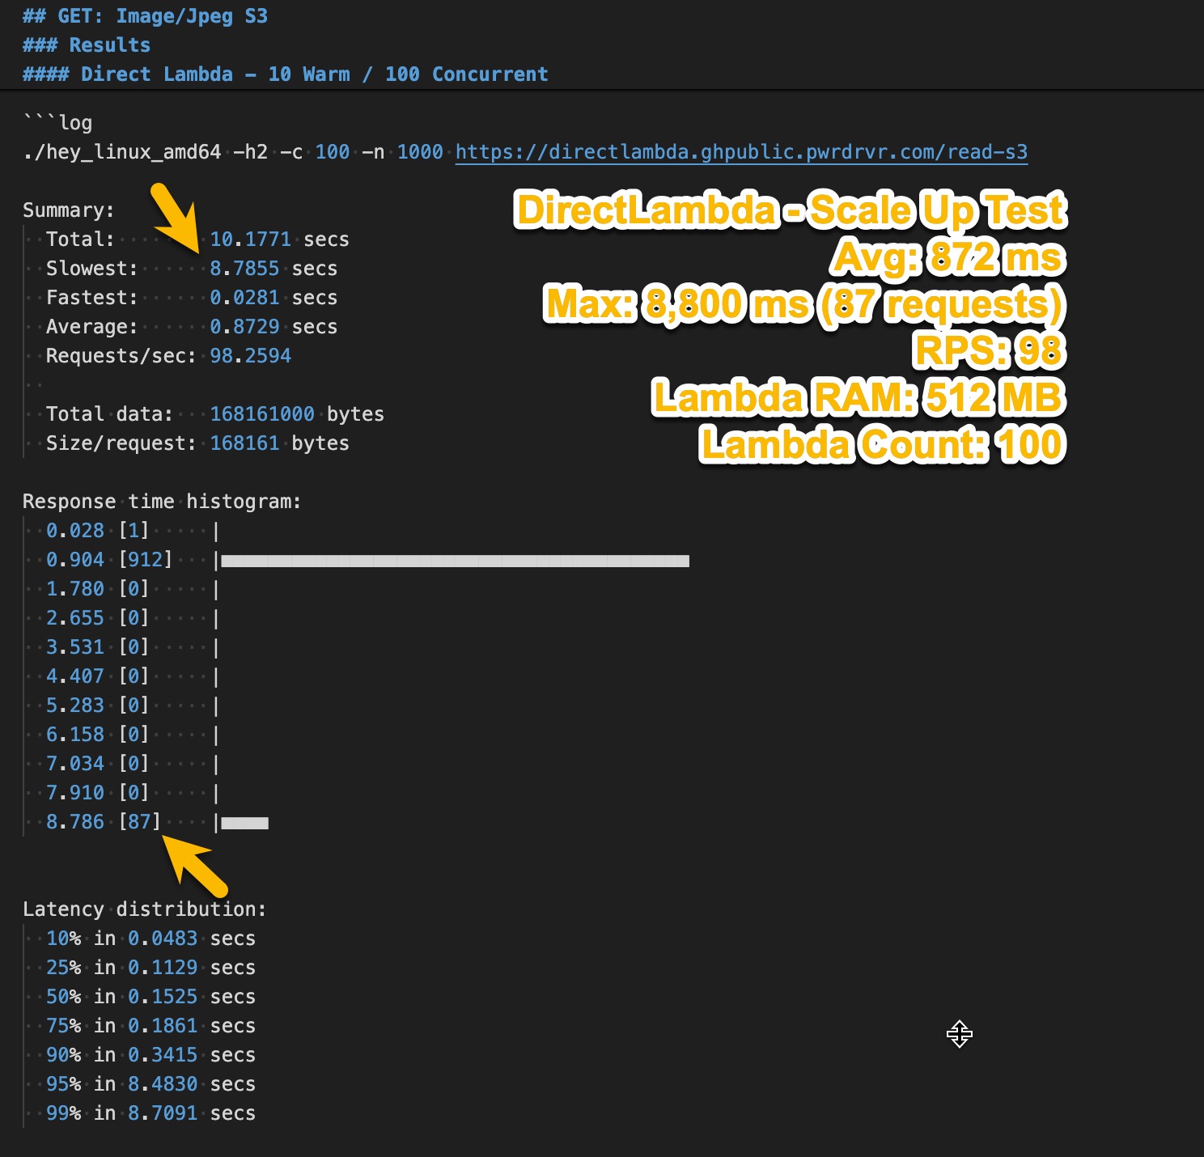The width and height of the screenshot is (1204, 1157).
Task: Click the '75% in 0.1861 secs' line
Action: tap(150, 1026)
